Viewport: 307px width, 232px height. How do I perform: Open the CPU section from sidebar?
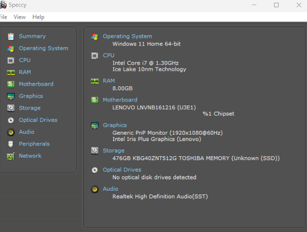click(25, 60)
